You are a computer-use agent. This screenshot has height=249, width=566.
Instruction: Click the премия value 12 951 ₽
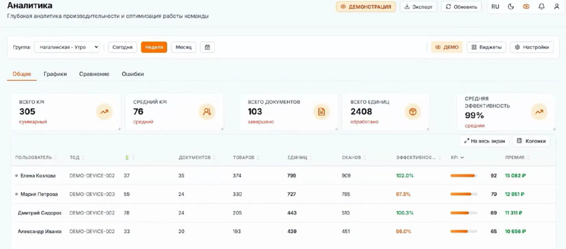point(515,194)
